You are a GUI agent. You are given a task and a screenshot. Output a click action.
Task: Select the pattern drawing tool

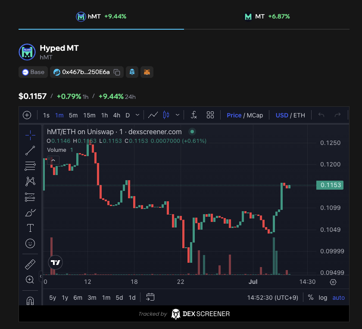[x=30, y=181]
